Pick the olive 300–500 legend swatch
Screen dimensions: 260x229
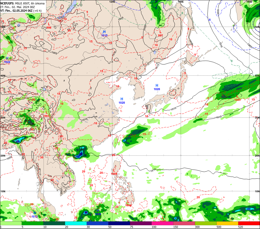(x=206, y=223)
